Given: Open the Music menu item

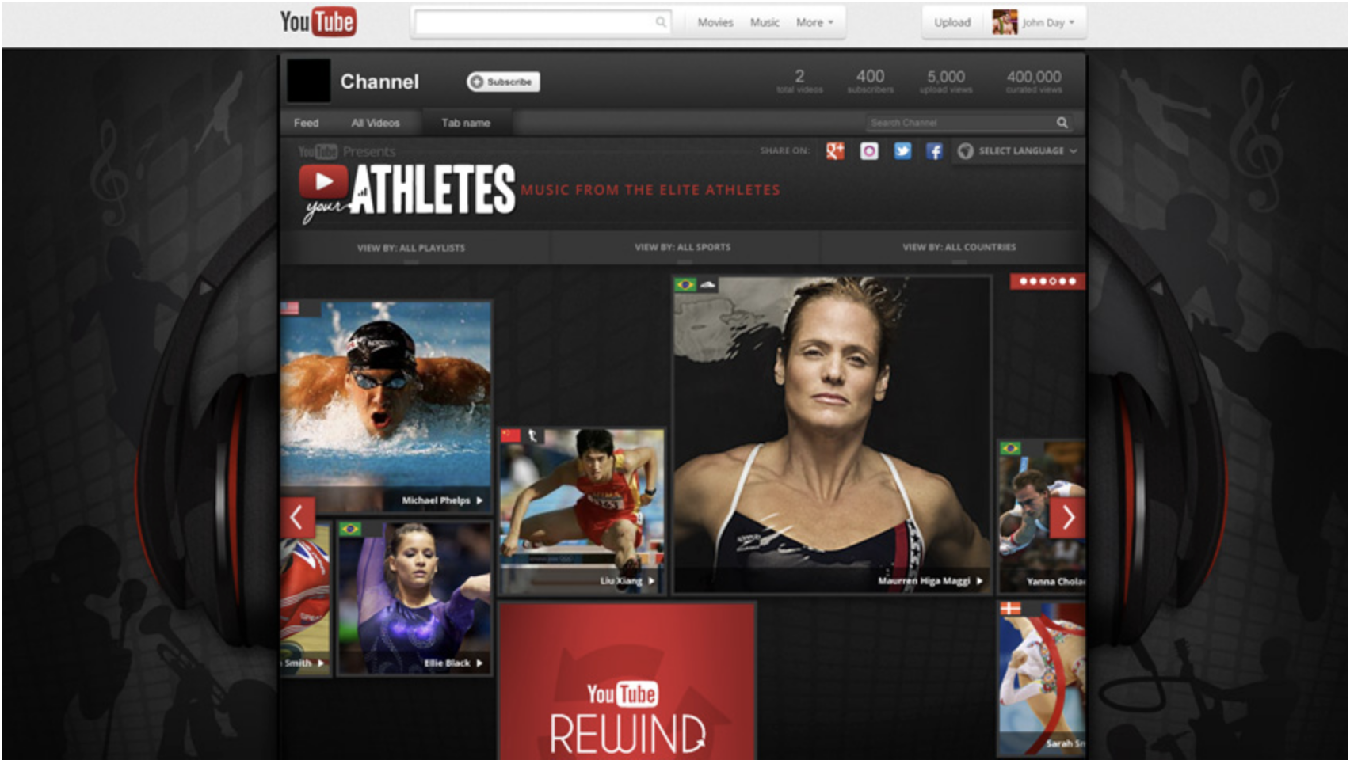Looking at the screenshot, I should click(765, 22).
